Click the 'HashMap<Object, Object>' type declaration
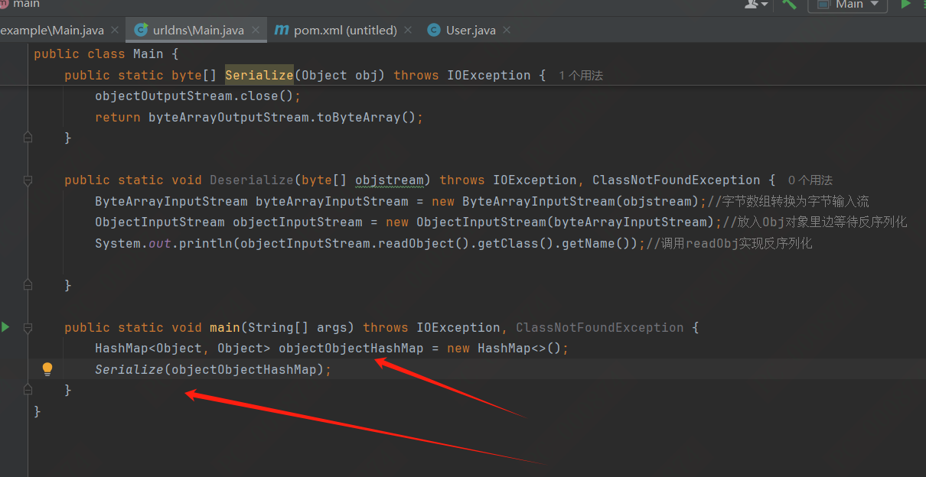 click(x=183, y=348)
